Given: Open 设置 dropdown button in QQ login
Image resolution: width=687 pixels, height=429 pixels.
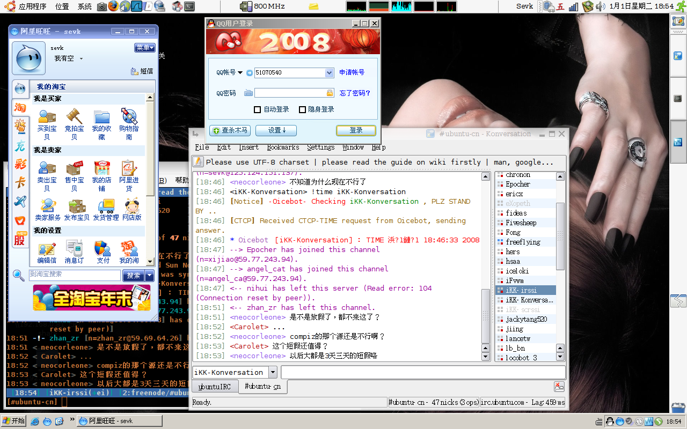Looking at the screenshot, I should (x=276, y=130).
